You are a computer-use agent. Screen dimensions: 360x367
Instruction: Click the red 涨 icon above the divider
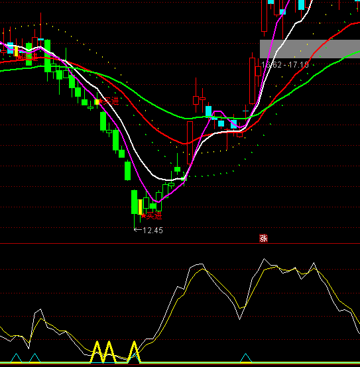pos(263,238)
